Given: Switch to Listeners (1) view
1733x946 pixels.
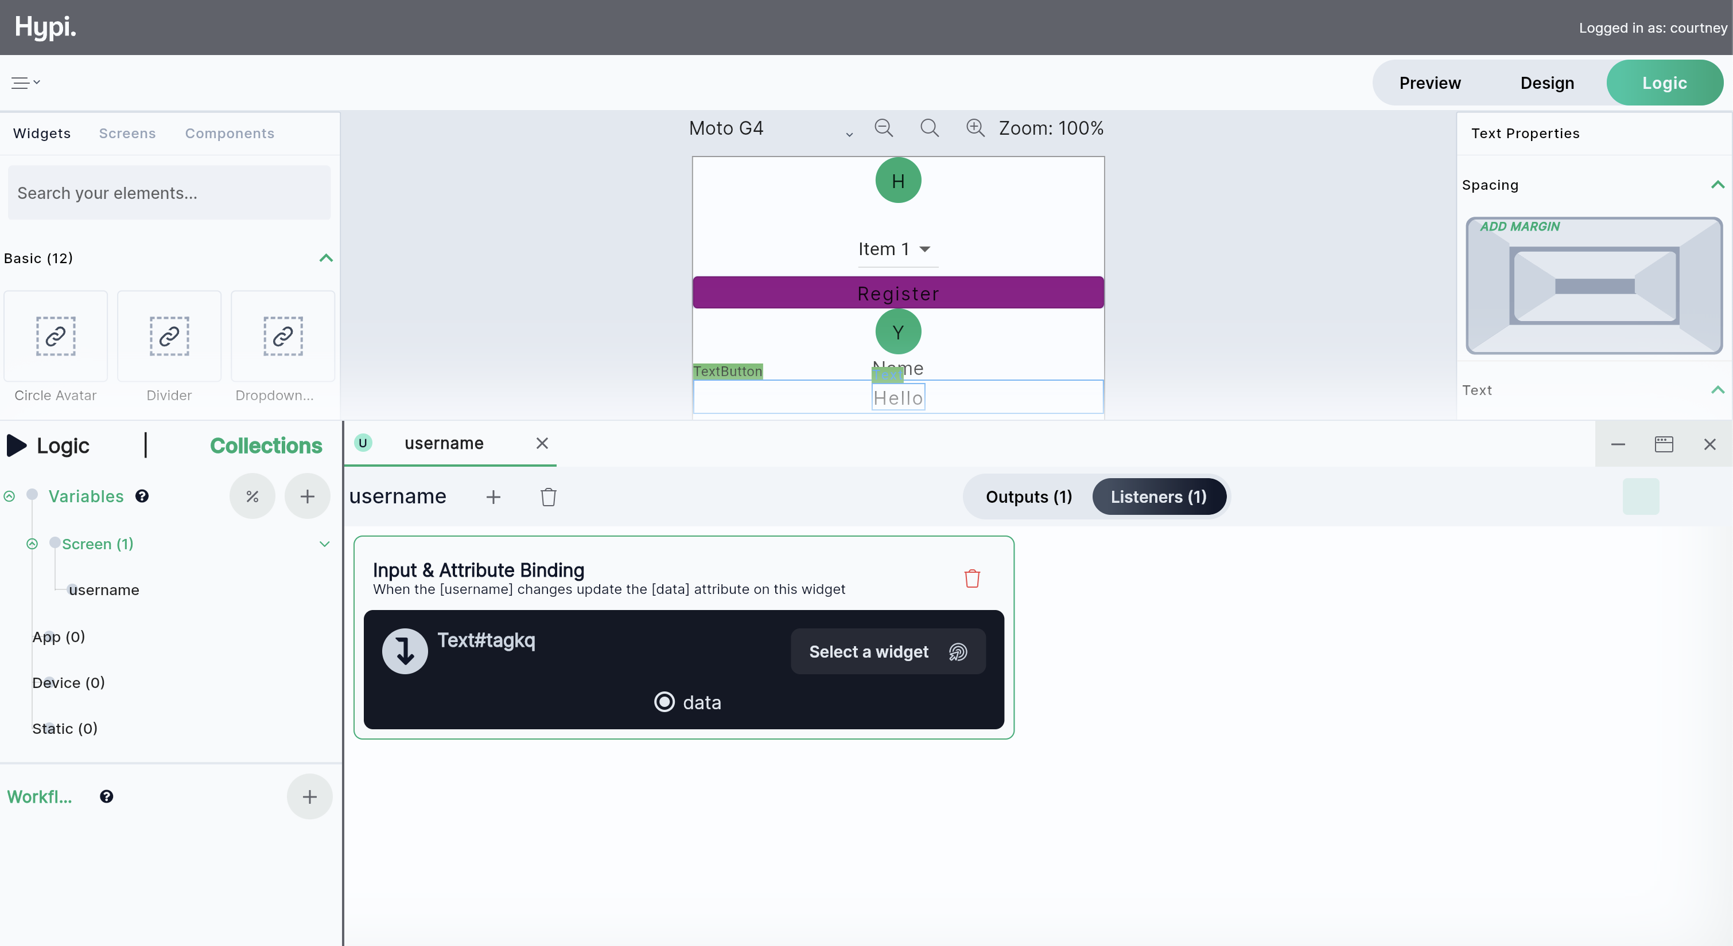Looking at the screenshot, I should (1159, 497).
